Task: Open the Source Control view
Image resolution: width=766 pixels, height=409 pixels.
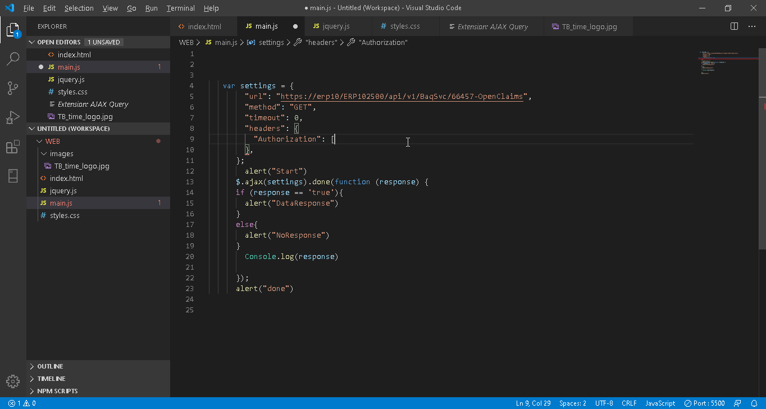Action: 13,88
